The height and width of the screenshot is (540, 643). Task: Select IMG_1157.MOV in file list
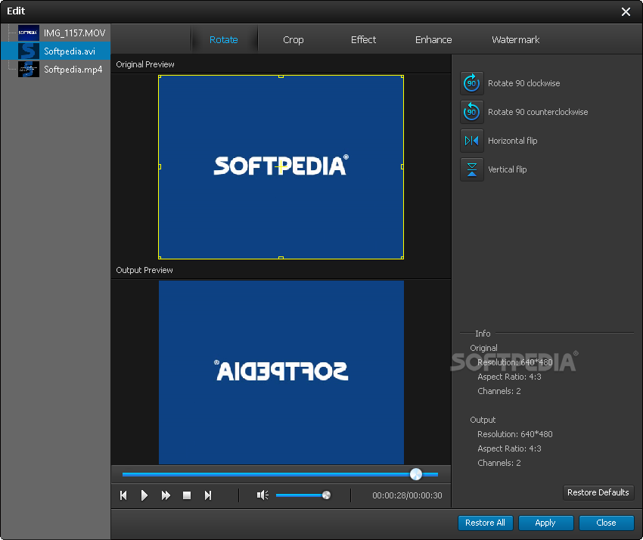click(x=56, y=33)
